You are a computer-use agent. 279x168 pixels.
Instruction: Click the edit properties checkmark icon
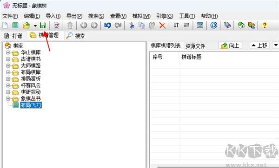[57, 25]
